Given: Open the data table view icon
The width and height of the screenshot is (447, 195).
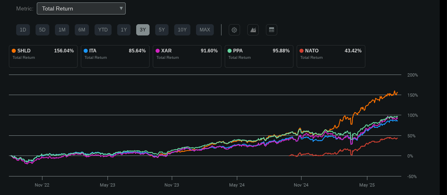Looking at the screenshot, I should (x=272, y=30).
